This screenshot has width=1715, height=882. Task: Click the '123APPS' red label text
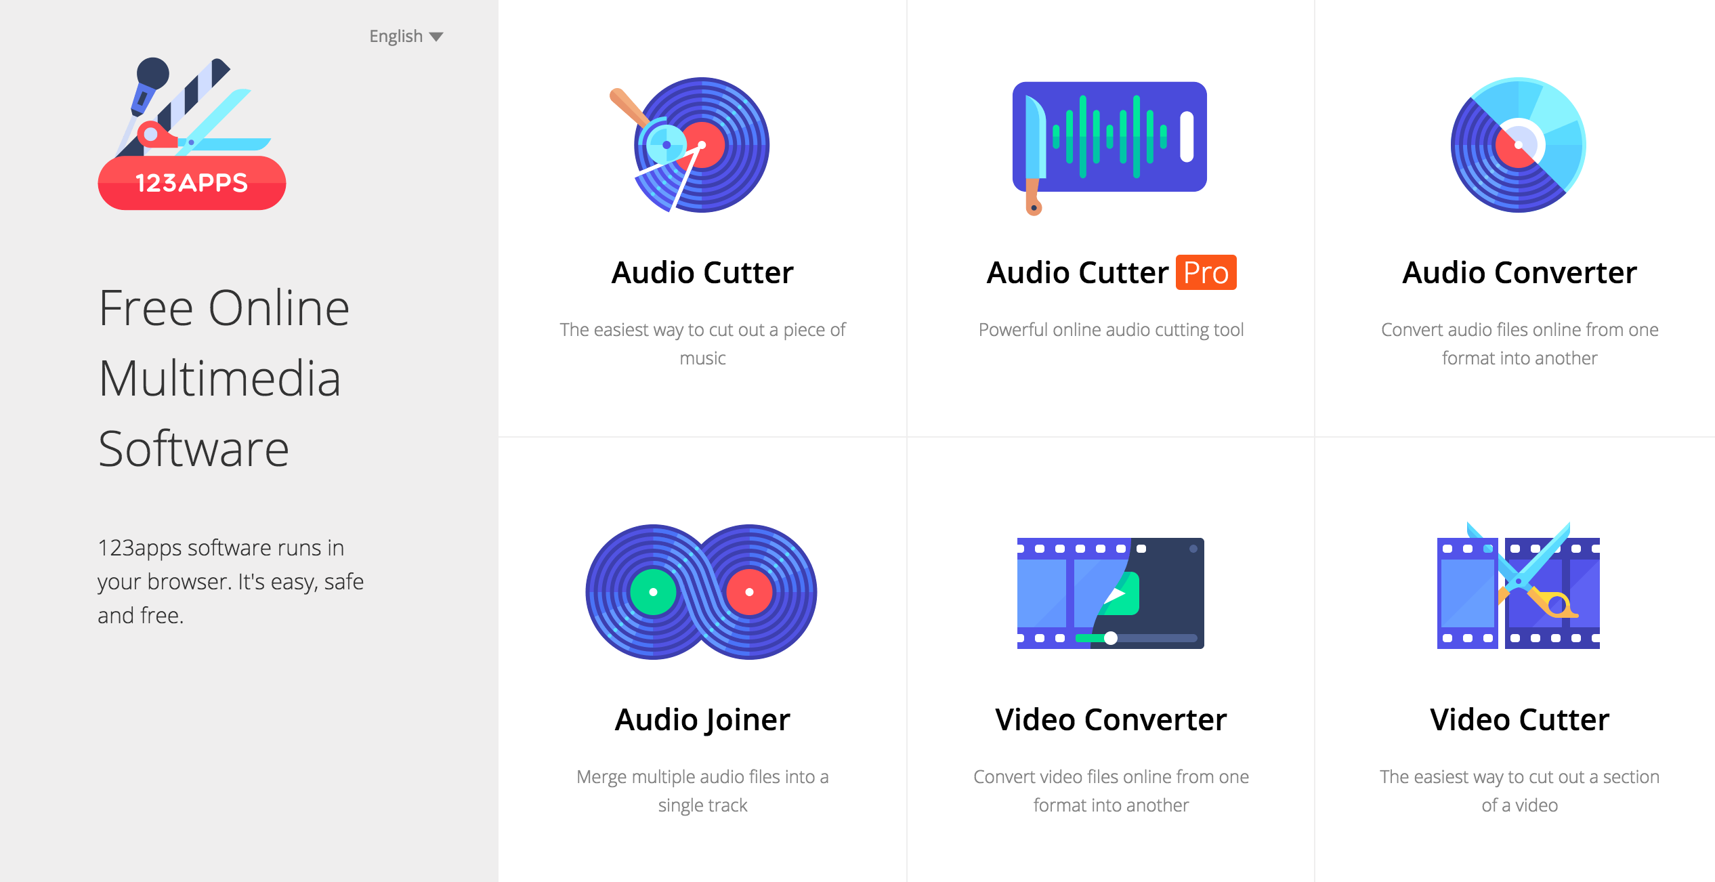tap(192, 184)
